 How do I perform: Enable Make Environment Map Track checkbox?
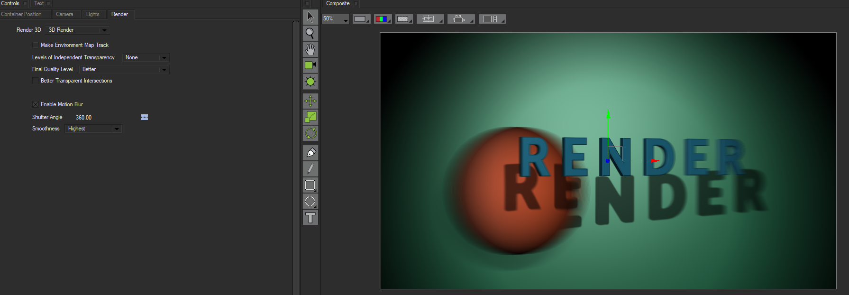(36, 45)
